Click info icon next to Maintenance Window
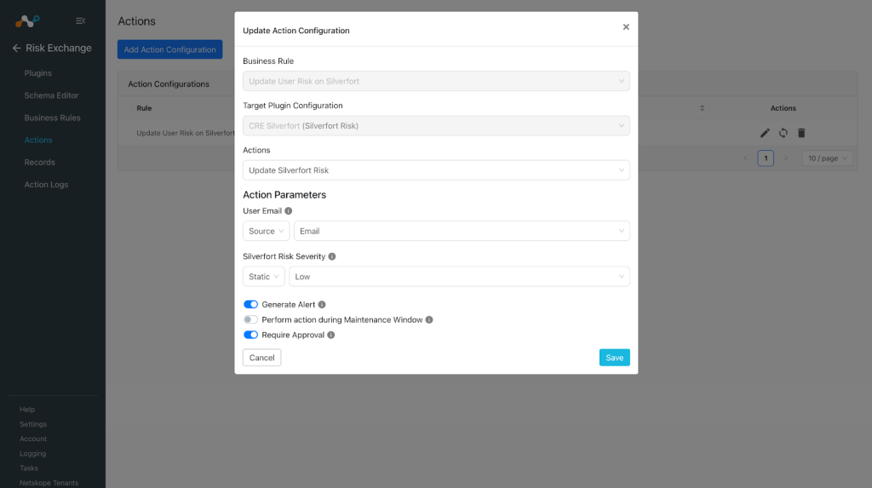This screenshot has height=488, width=872. (x=429, y=319)
